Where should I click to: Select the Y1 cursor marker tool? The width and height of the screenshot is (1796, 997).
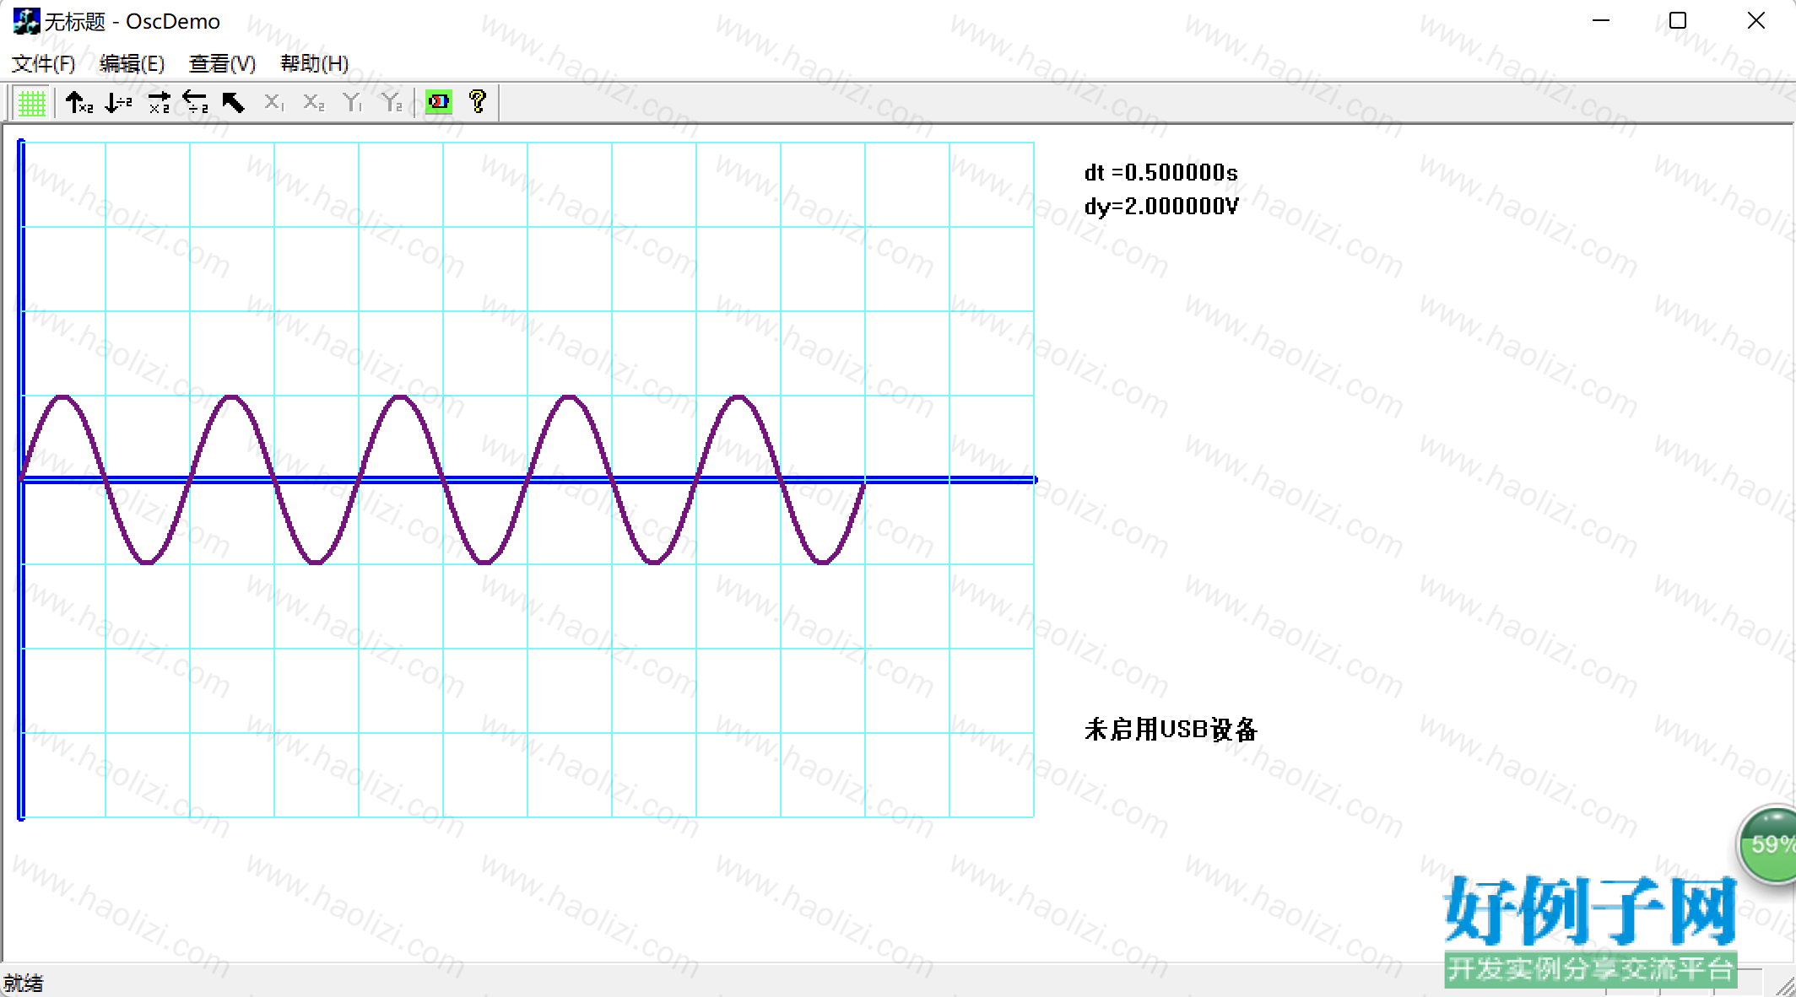click(x=353, y=103)
